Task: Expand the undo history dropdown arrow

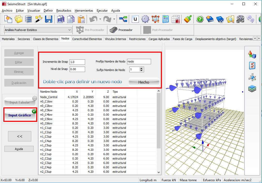Action: tap(100, 19)
